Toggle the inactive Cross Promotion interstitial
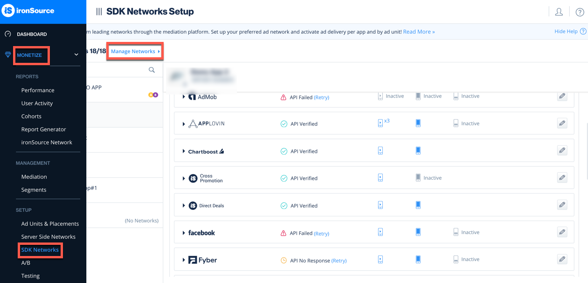This screenshot has height=283, width=588. coord(418,178)
